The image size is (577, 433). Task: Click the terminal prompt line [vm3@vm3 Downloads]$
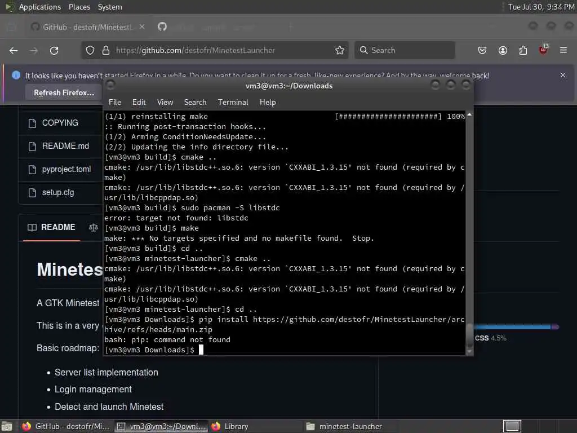pyautogui.click(x=149, y=350)
